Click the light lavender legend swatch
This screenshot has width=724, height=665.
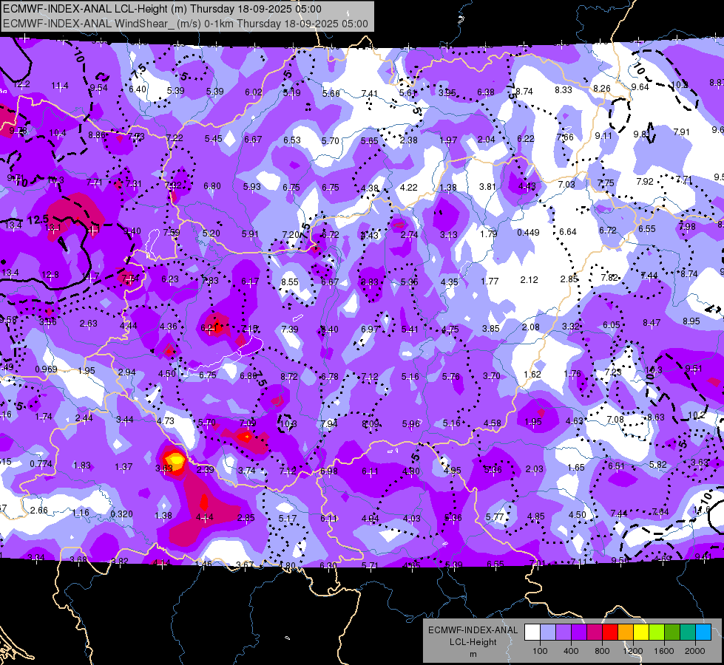coord(548,632)
